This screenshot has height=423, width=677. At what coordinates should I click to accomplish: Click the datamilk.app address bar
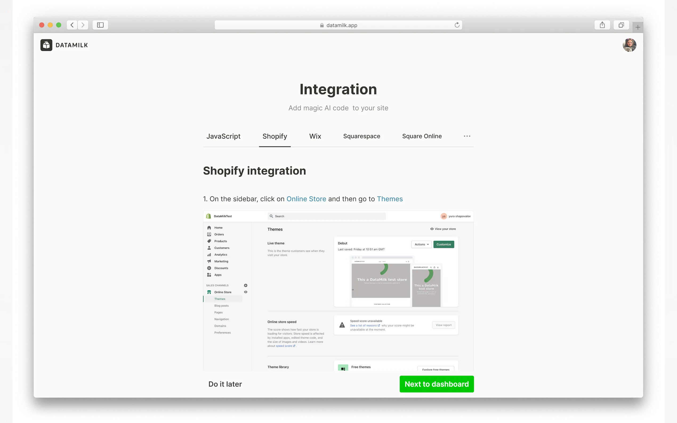click(x=338, y=25)
